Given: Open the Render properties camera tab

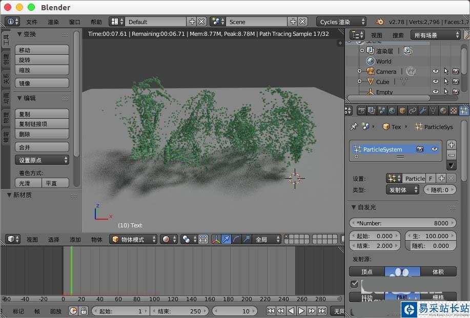Looking at the screenshot, I should pos(361,111).
